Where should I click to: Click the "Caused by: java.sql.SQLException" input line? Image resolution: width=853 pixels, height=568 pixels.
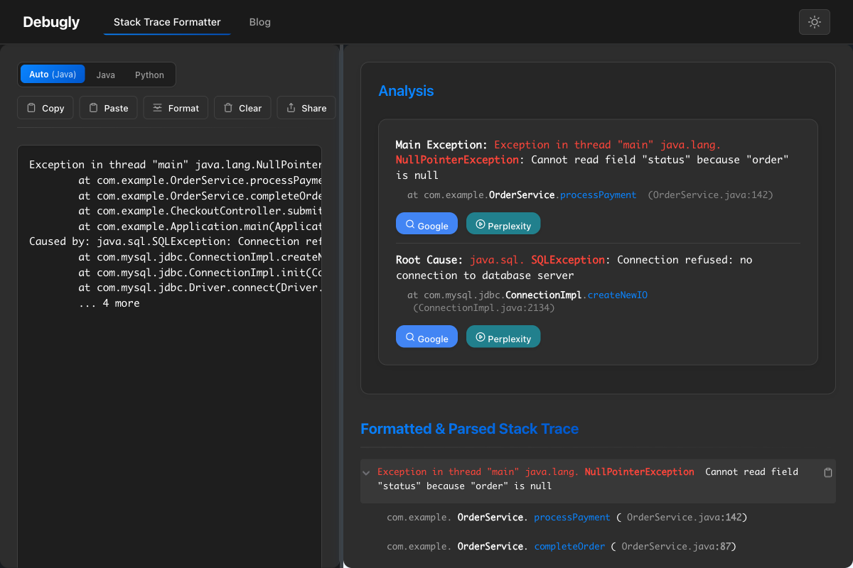coord(175,241)
